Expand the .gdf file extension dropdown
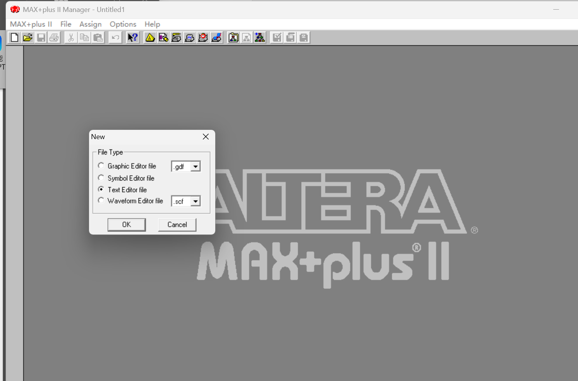Viewport: 578px width, 381px height. (196, 167)
